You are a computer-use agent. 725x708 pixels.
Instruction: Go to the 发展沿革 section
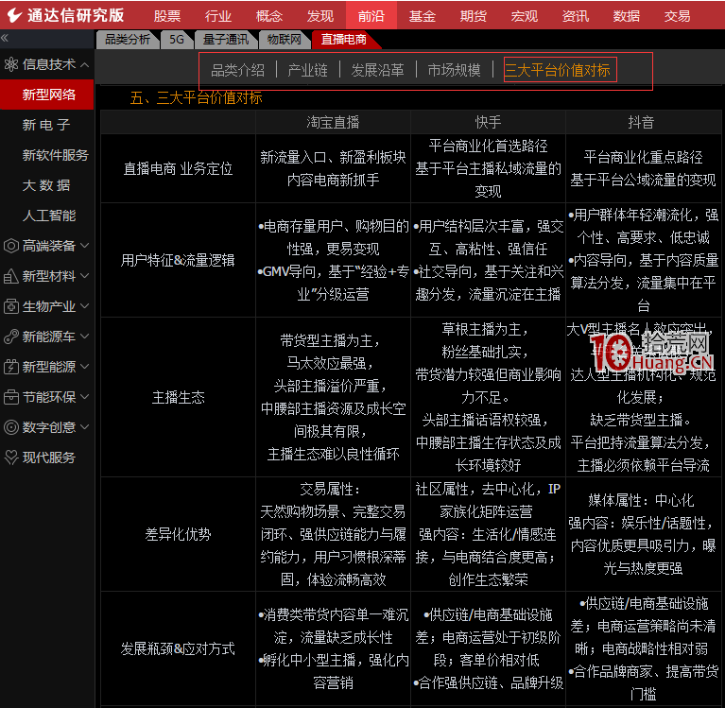pos(377,70)
